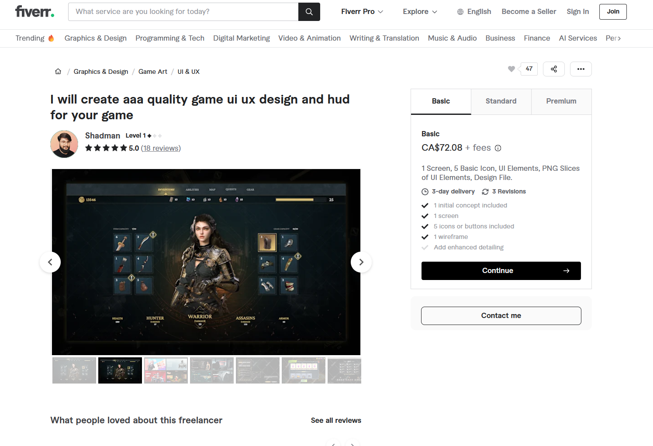Viewport: 653px width, 446px height.
Task: Click the Trending menu item
Action: (x=35, y=38)
